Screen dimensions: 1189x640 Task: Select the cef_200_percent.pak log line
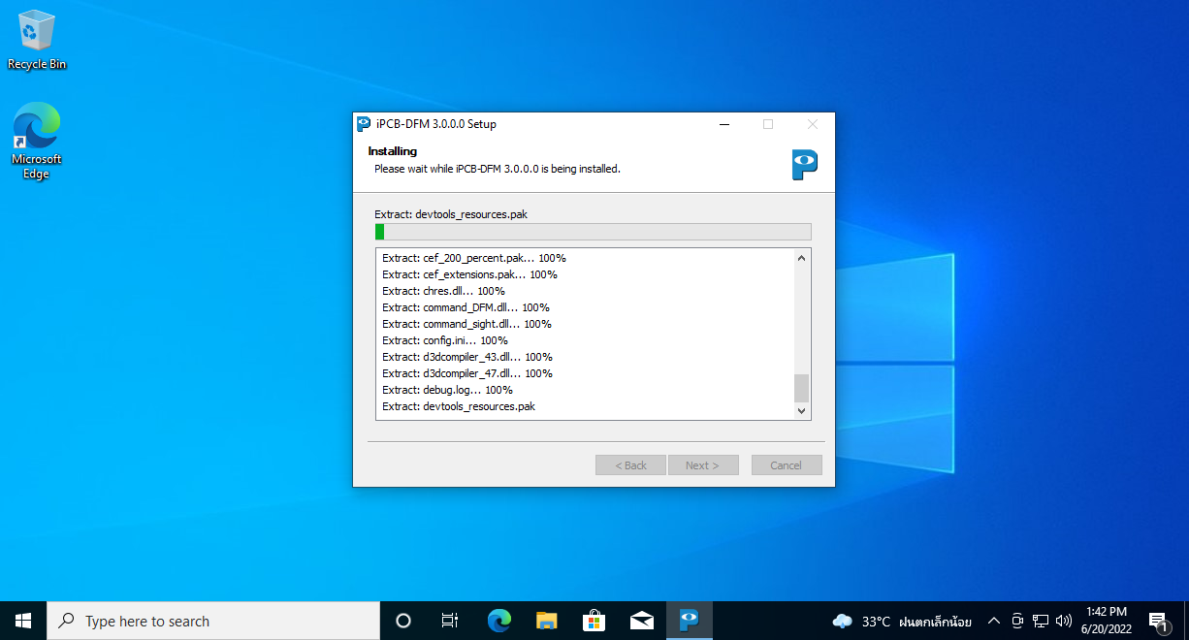click(474, 258)
